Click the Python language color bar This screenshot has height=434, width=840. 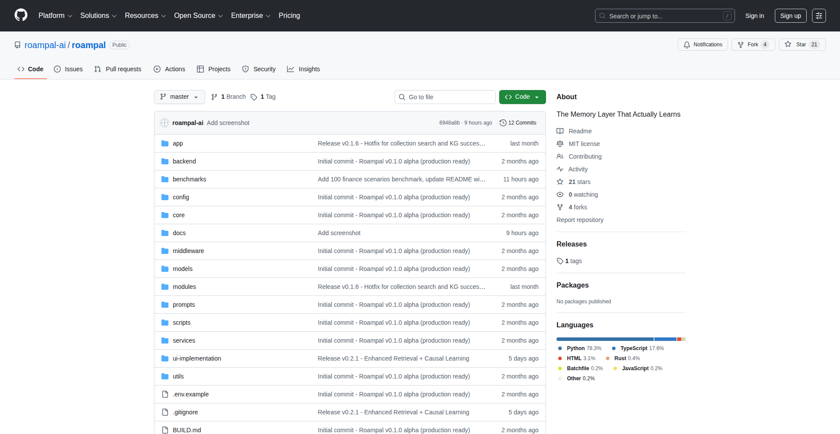click(605, 339)
